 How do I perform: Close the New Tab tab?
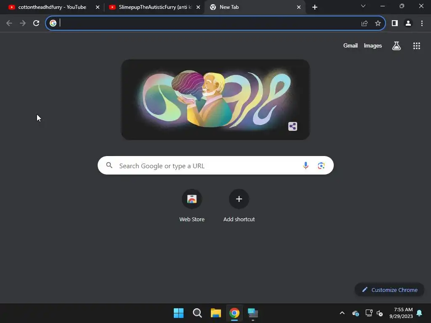[299, 7]
